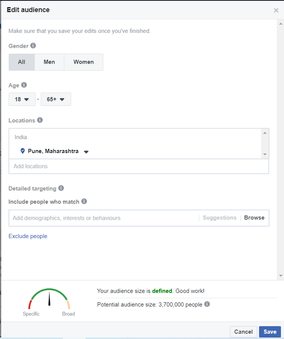The width and height of the screenshot is (284, 339).
Task: Expand the Pune, Maharashtra location dropdown arrow
Action: (x=86, y=152)
